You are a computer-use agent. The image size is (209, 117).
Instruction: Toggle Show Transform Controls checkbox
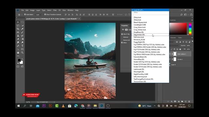click(45, 14)
